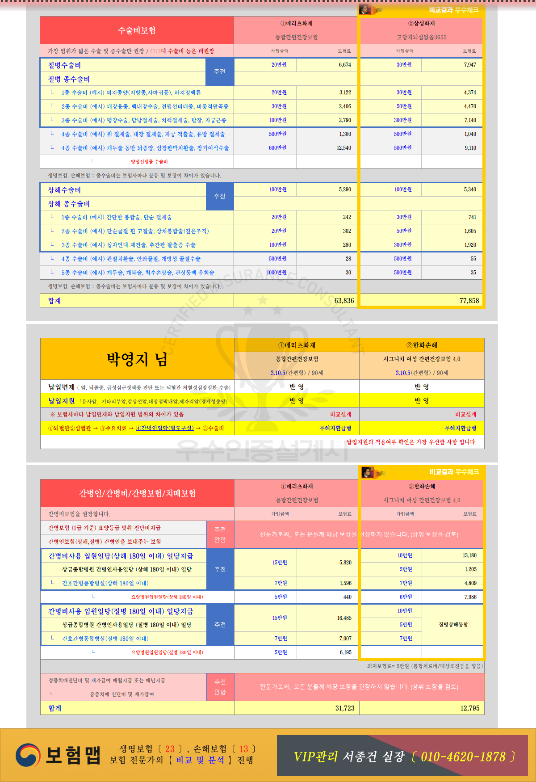Image resolution: width=536 pixels, height=782 pixels.
Task: Click the 1000만원 coverage amount
Action: point(277,273)
